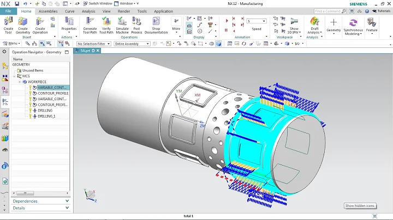Expand the Details panel
The height and width of the screenshot is (220, 393).
[x=40, y=208]
